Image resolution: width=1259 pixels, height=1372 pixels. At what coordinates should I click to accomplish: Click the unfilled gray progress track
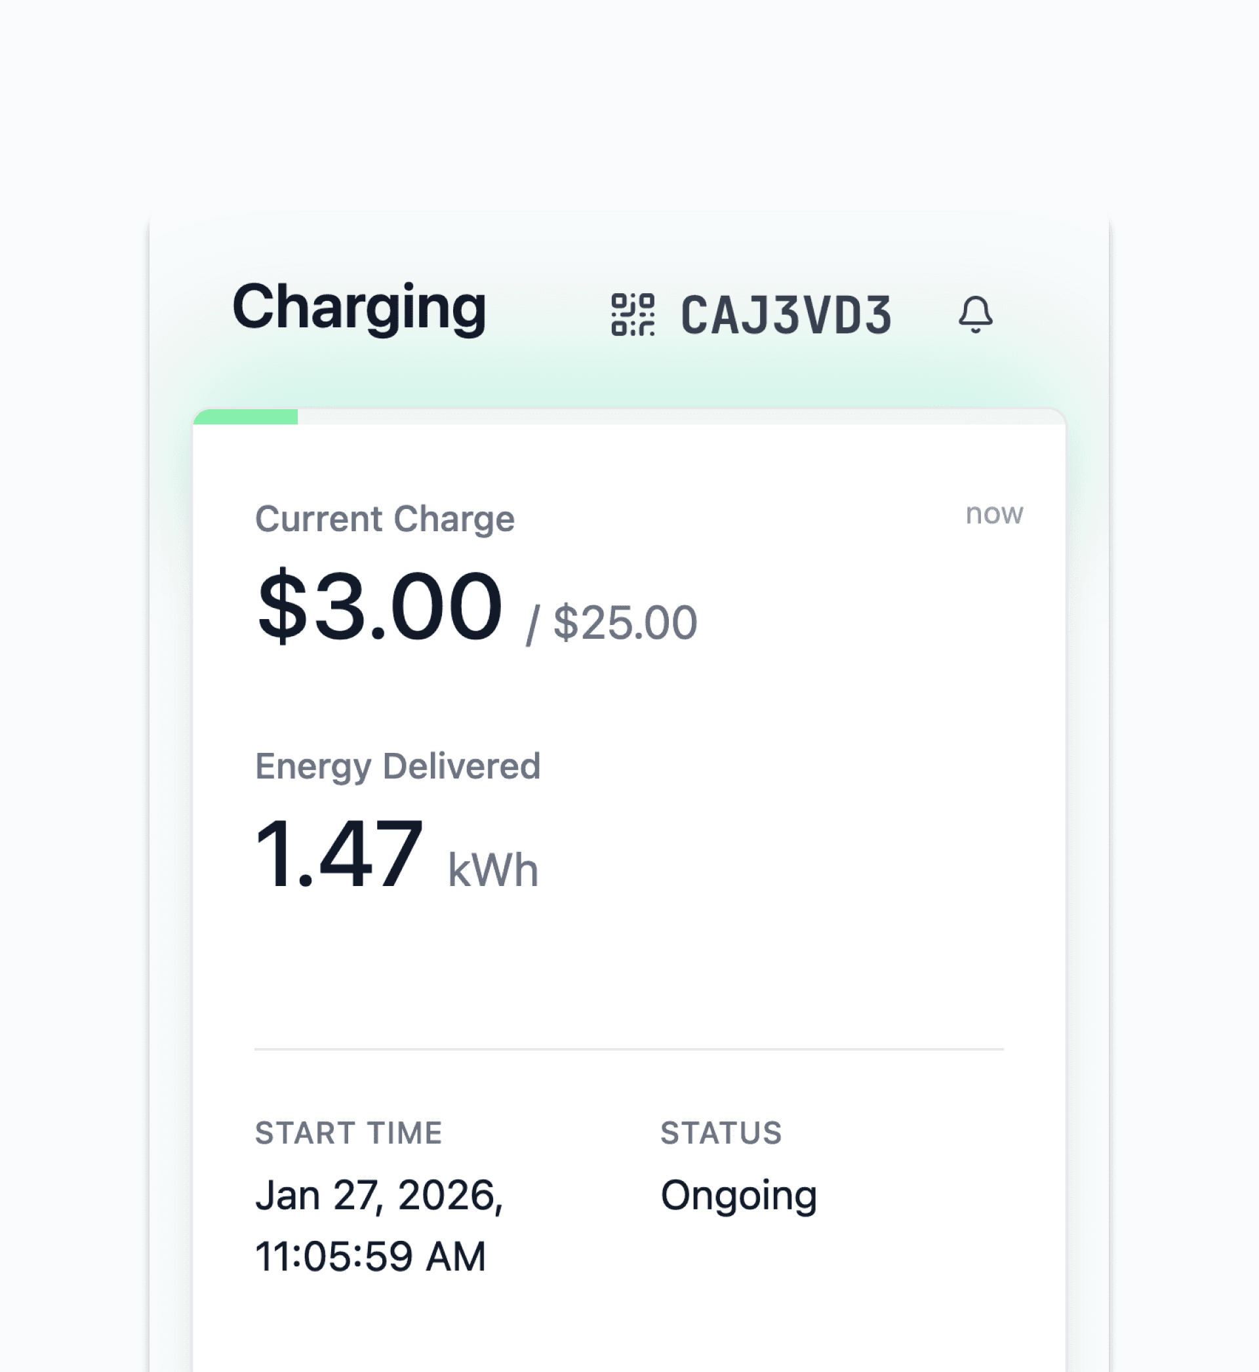pyautogui.click(x=681, y=417)
